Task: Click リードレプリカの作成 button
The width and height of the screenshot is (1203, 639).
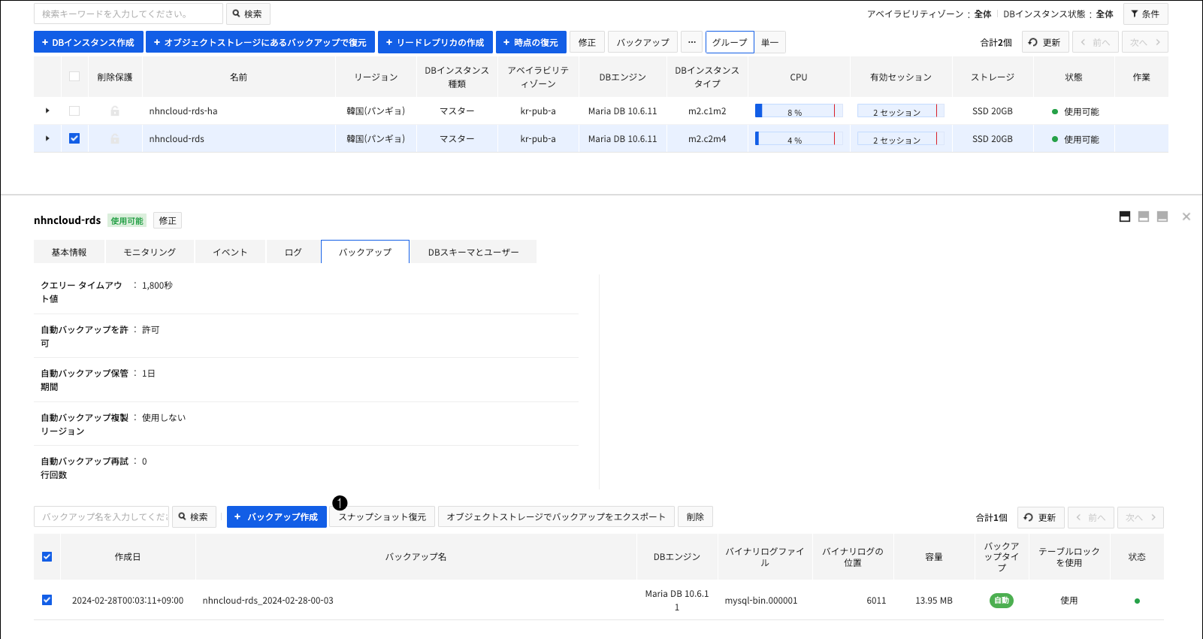Action: pos(435,42)
